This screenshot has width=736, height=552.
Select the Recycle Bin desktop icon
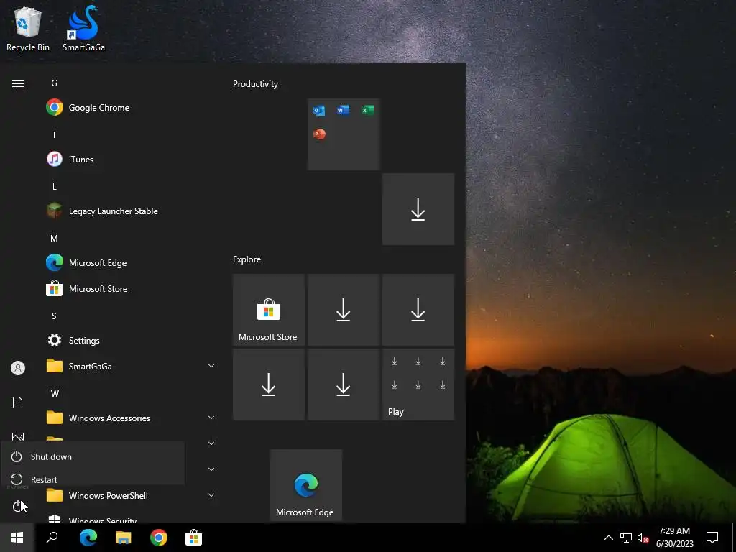(28, 29)
